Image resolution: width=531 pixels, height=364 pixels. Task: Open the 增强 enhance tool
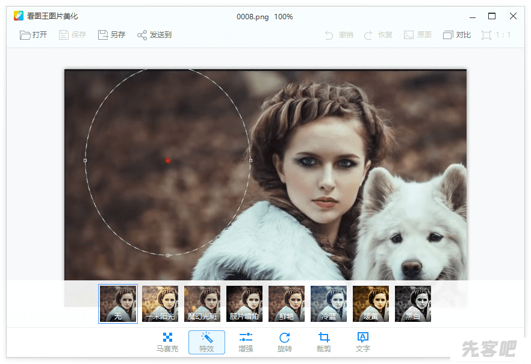(246, 342)
